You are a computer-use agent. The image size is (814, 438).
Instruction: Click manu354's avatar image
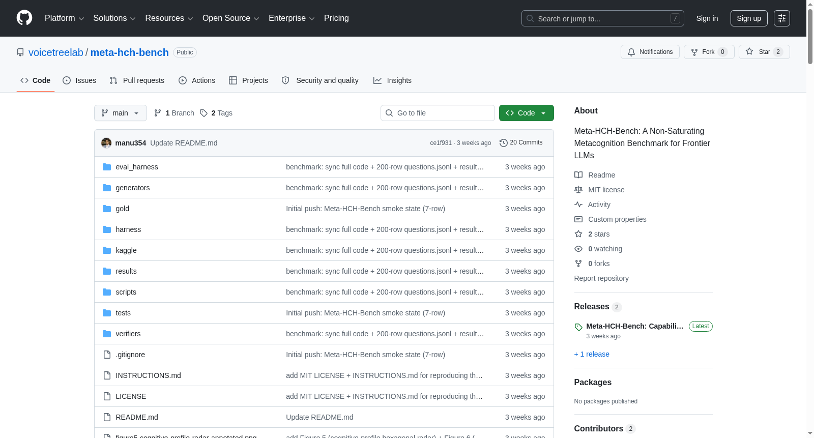106,143
